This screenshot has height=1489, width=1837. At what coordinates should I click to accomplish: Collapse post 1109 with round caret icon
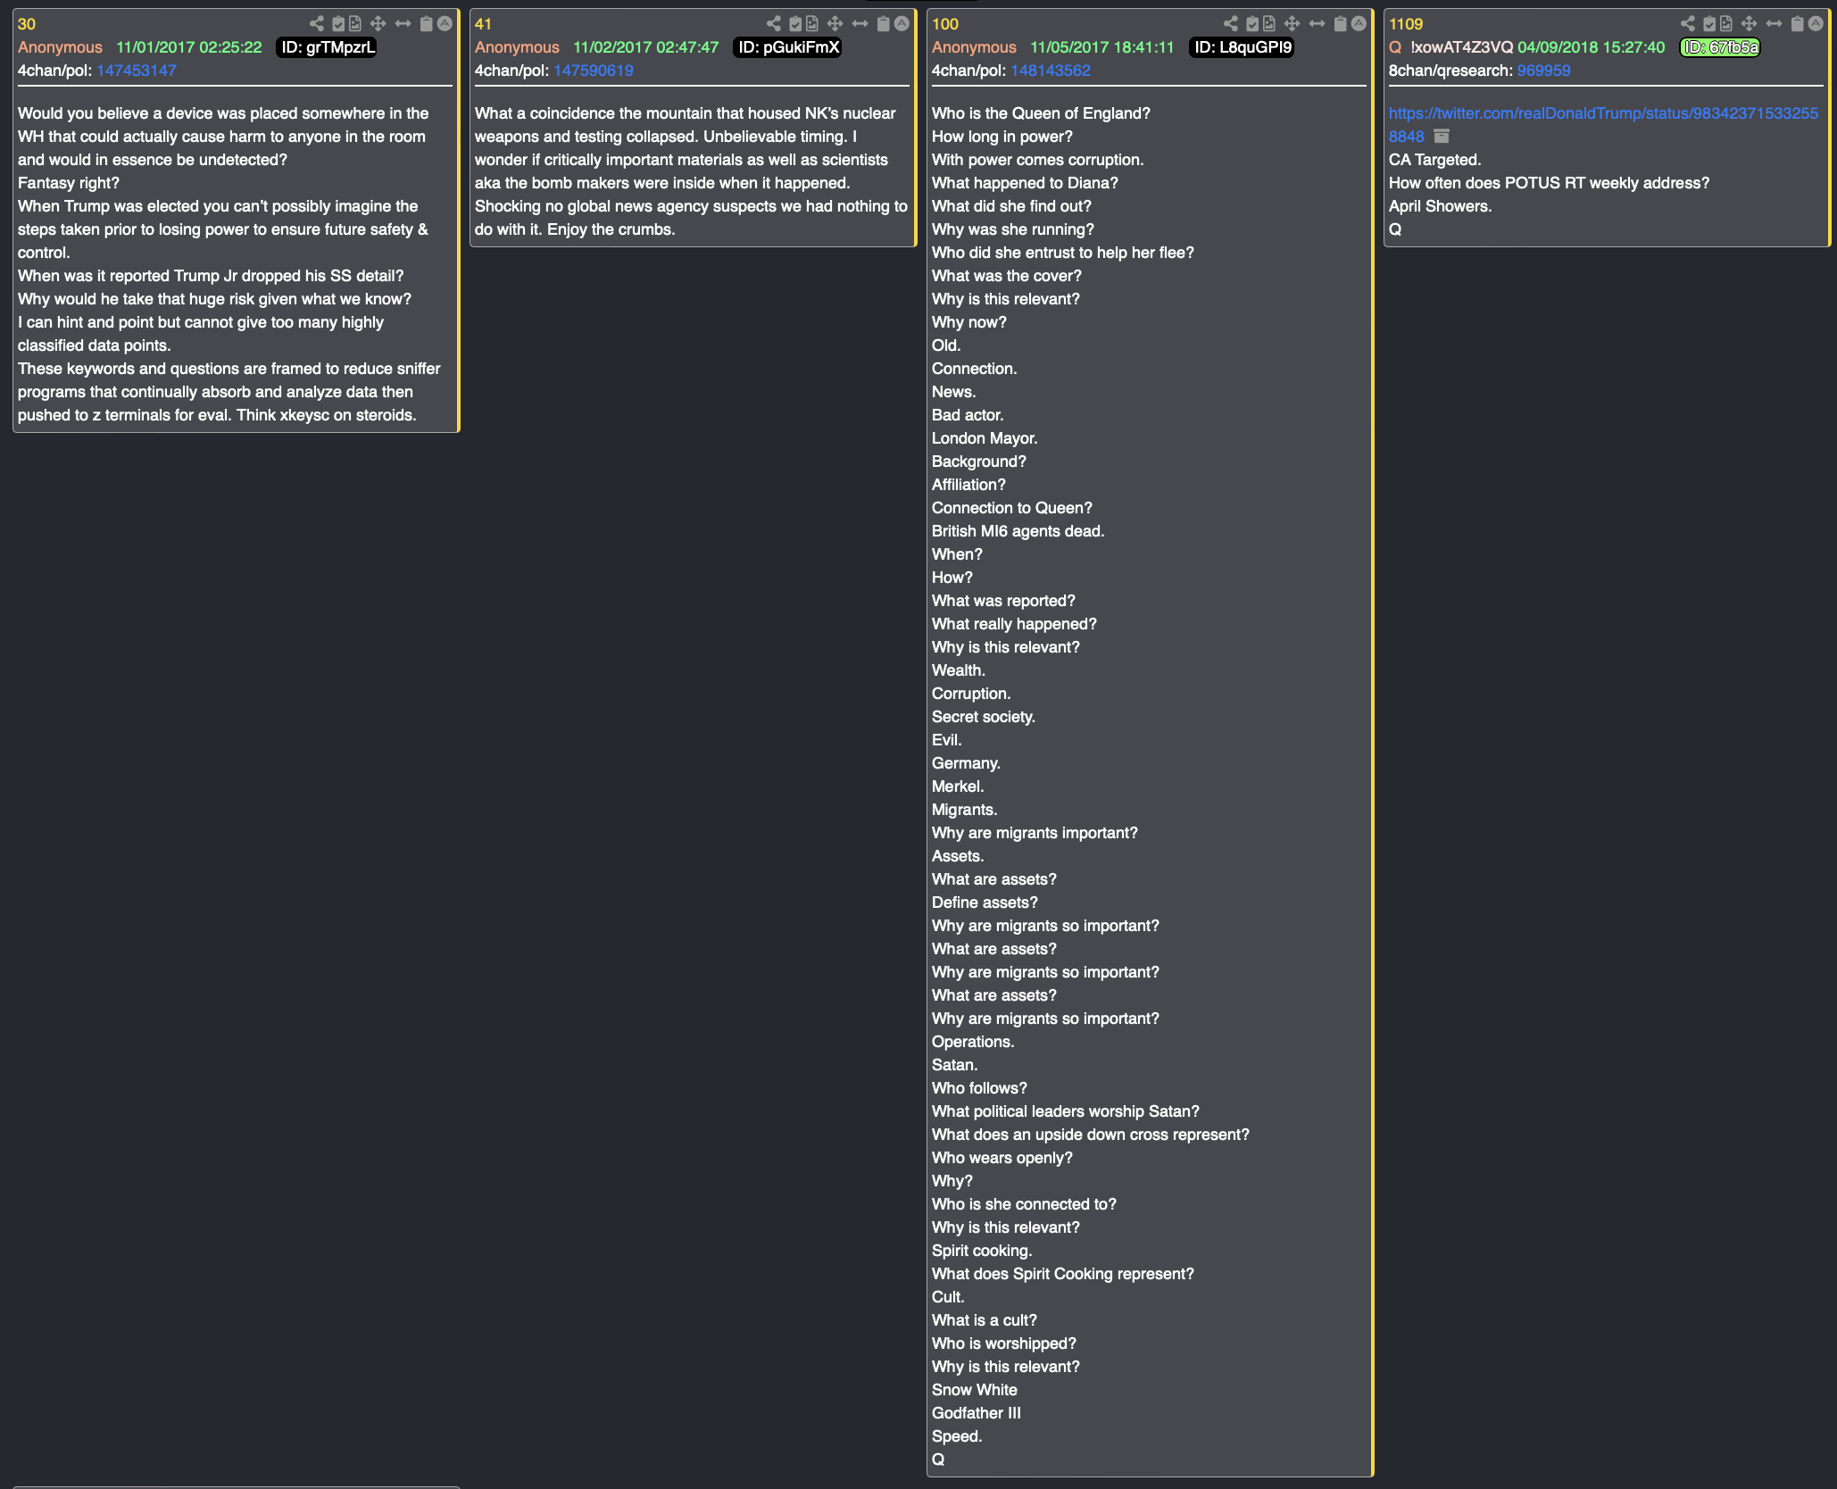click(1816, 24)
